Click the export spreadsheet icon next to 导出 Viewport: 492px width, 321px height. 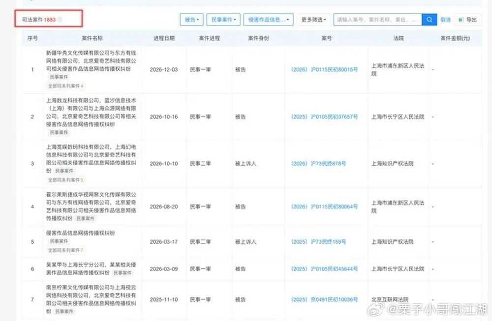tap(461, 20)
